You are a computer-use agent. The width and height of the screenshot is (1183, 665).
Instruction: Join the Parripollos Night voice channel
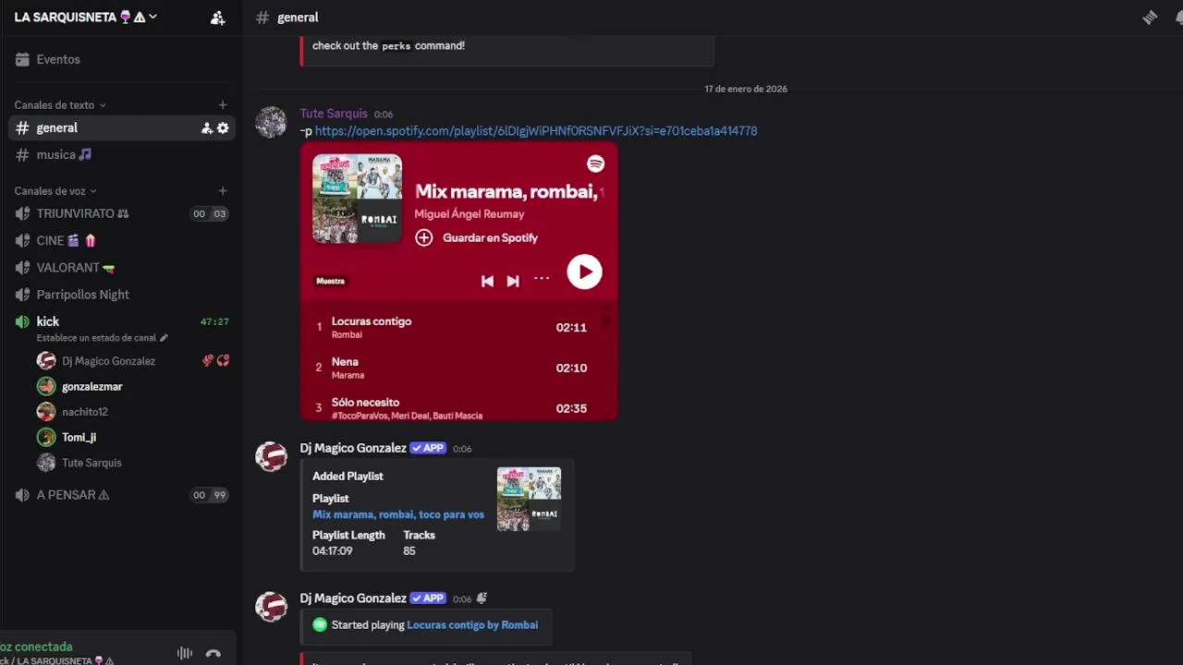pyautogui.click(x=120, y=295)
